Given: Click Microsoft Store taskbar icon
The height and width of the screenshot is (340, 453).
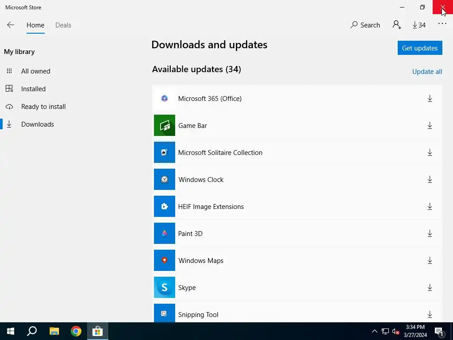Looking at the screenshot, I should (98, 331).
